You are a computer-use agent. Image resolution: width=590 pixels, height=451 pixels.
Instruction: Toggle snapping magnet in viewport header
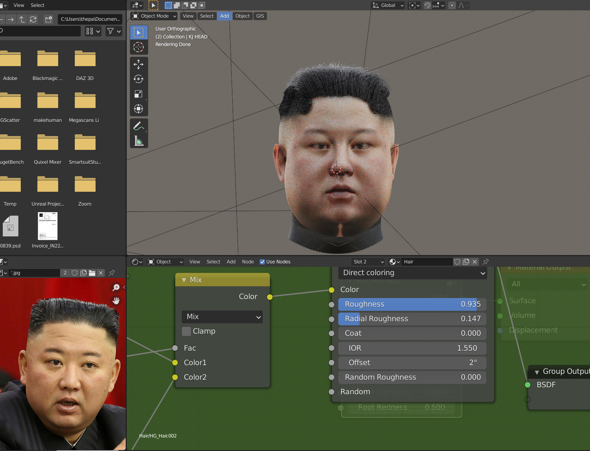427,6
